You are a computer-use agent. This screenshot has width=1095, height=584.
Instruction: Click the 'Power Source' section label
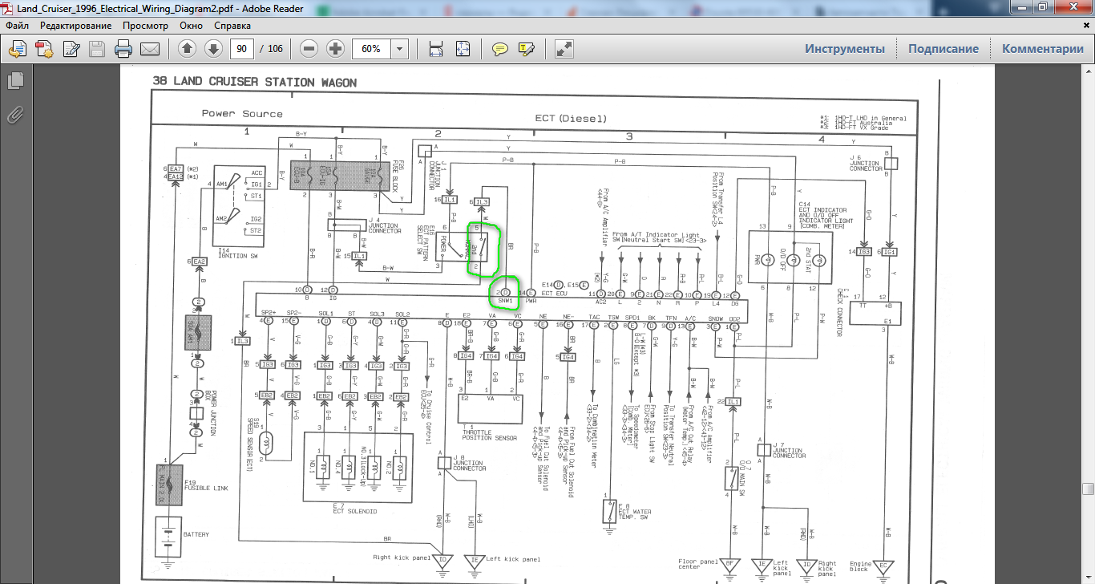pyautogui.click(x=242, y=114)
